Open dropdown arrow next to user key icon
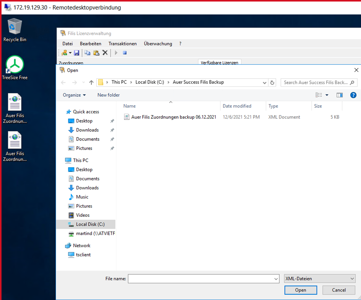The image size is (361, 300). coord(70,53)
